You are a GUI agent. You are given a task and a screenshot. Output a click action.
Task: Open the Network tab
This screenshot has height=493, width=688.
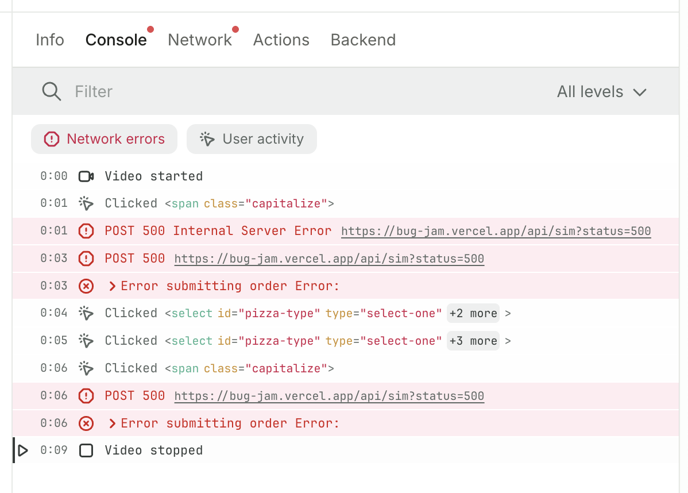click(x=200, y=40)
